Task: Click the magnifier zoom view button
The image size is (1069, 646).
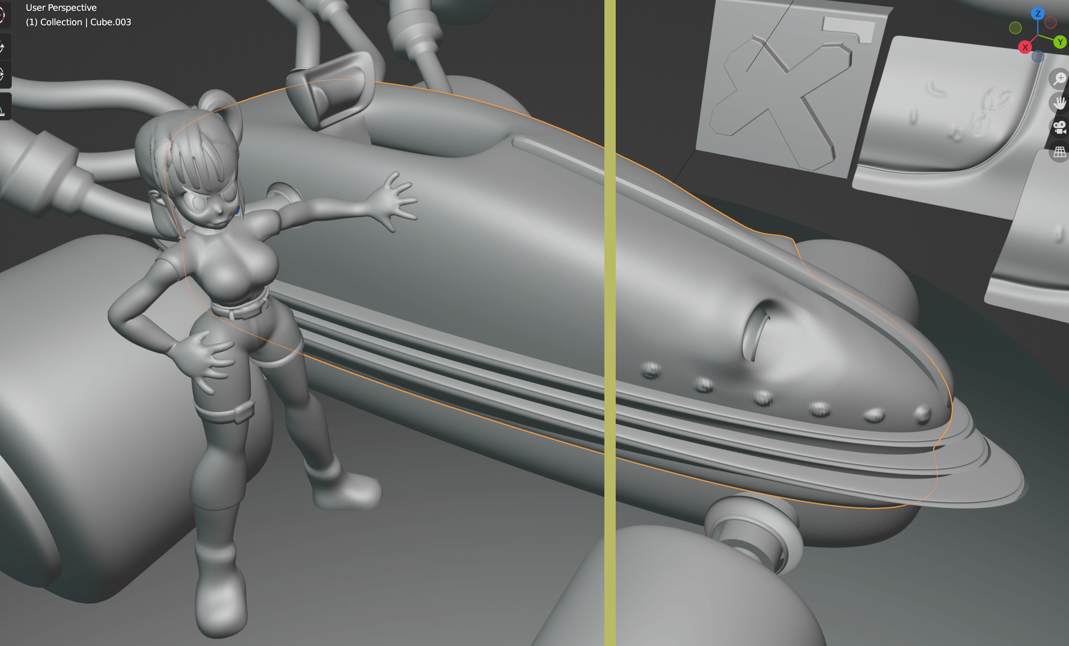Action: [1059, 79]
